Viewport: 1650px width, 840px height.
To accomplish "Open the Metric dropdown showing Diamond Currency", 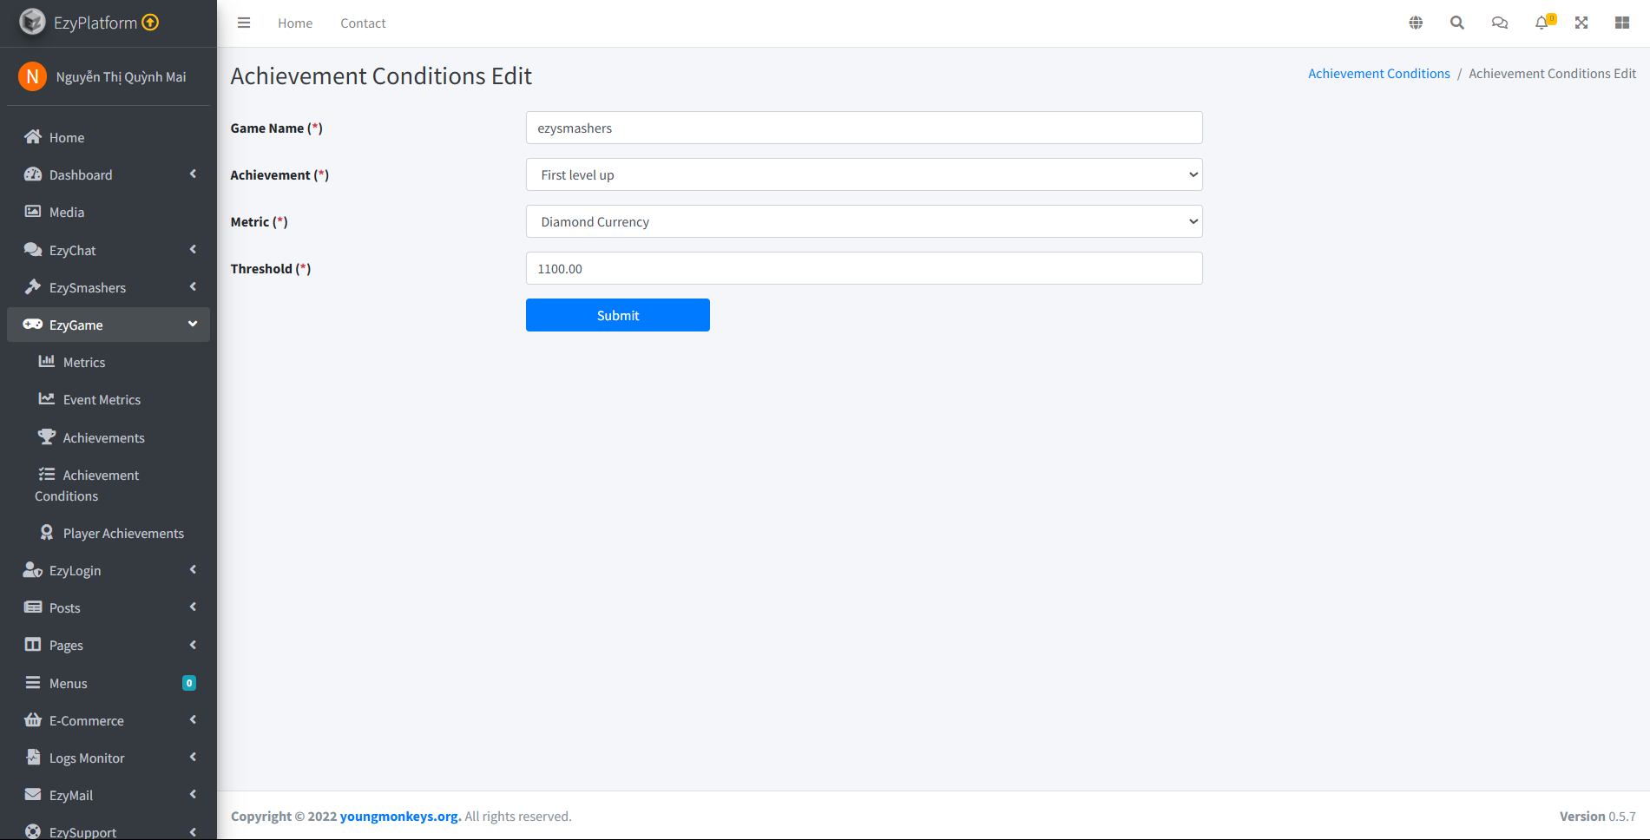I will pyautogui.click(x=864, y=222).
